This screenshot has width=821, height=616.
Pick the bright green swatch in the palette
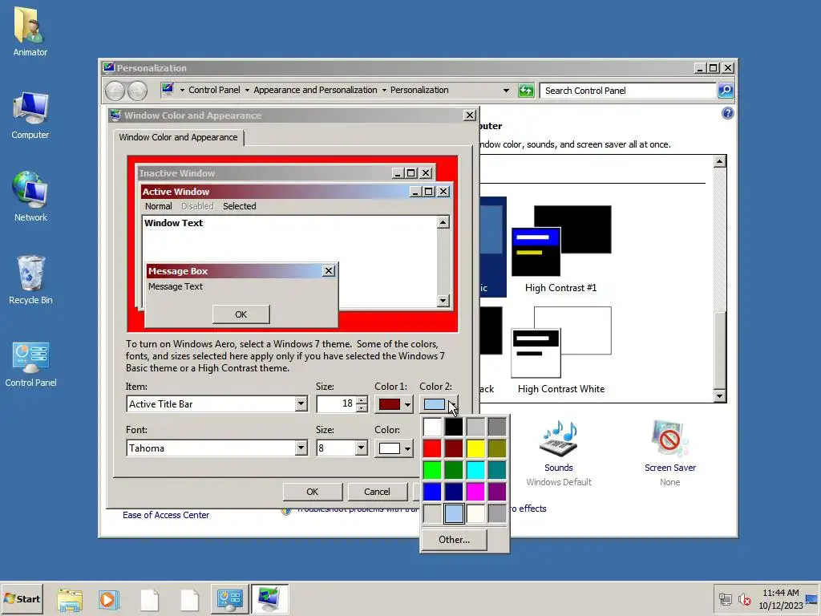coord(432,470)
